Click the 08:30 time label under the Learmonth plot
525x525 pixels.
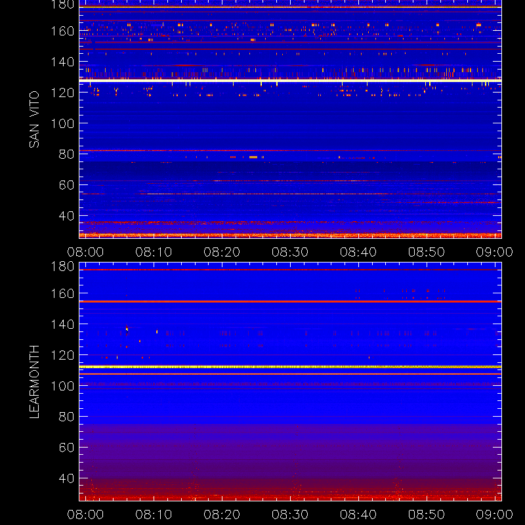[x=290, y=514]
